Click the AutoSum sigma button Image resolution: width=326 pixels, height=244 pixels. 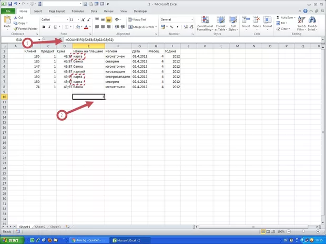(x=285, y=18)
